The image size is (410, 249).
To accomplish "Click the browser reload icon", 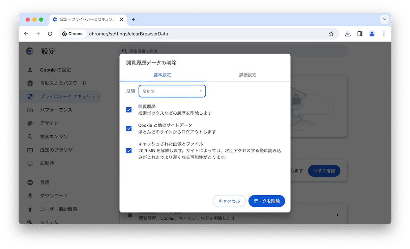I will 50,34.
